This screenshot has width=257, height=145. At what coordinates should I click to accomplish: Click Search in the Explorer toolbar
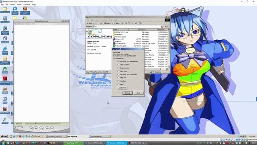click(107, 23)
